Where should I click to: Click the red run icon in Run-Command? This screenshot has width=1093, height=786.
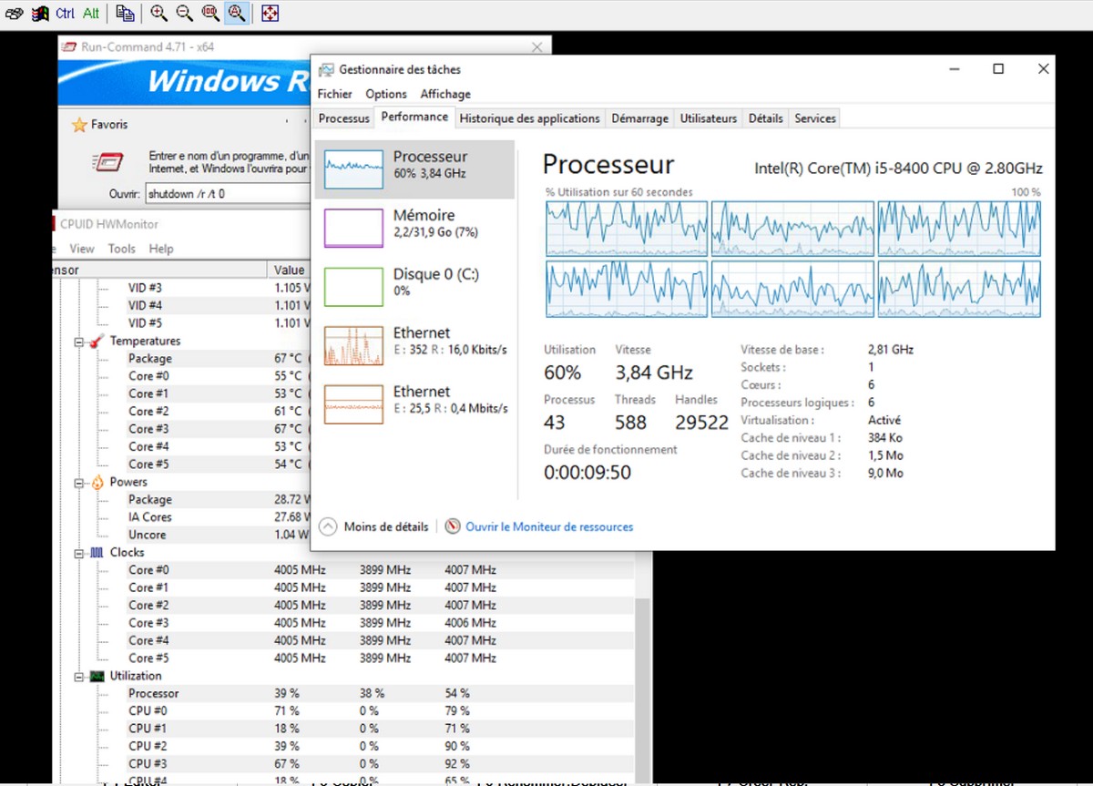click(107, 162)
